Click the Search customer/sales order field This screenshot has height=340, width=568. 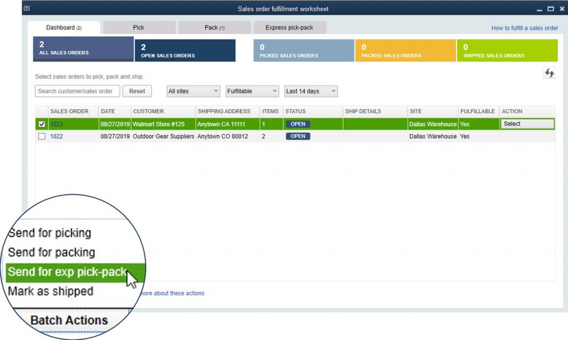point(78,91)
